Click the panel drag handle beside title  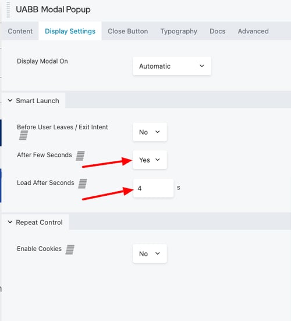[x=8, y=10]
